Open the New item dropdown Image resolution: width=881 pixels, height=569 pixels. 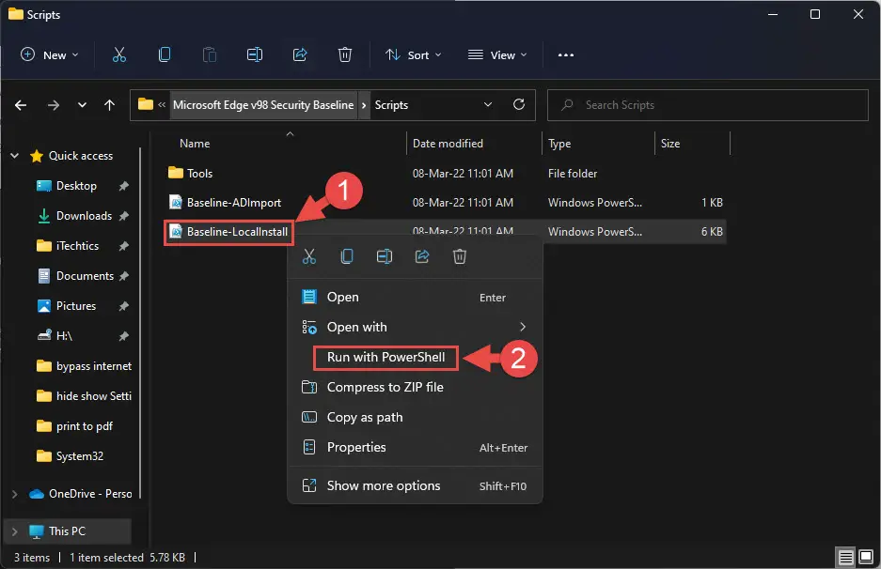(50, 55)
